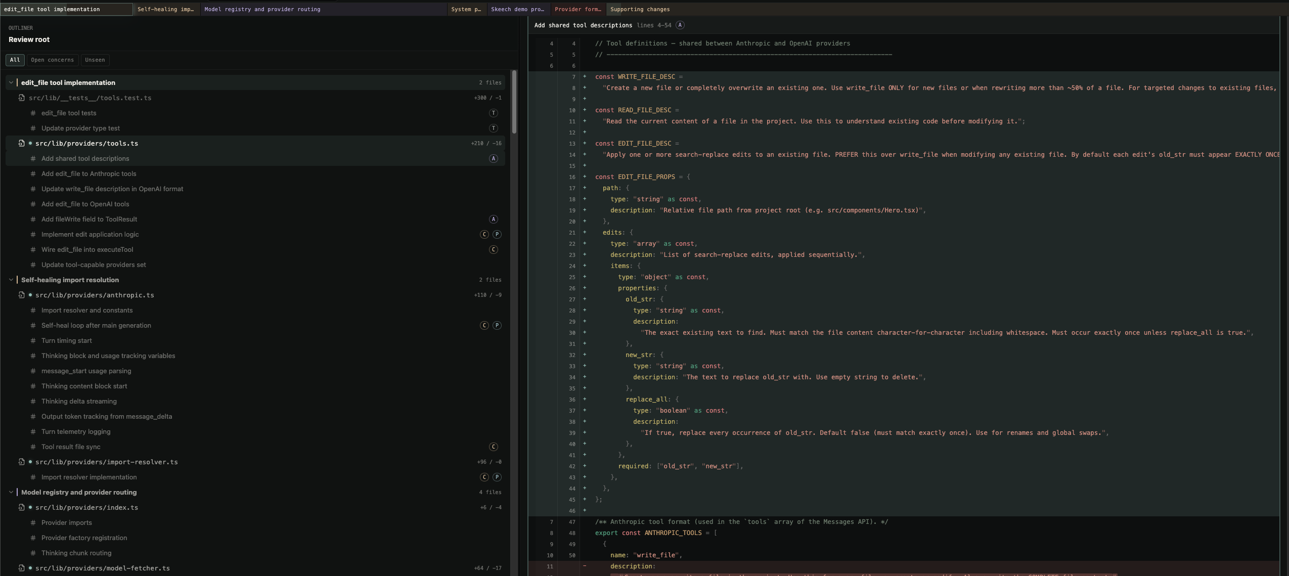Click P badge on Self-heal loop row
This screenshot has height=576, width=1289.
(497, 325)
